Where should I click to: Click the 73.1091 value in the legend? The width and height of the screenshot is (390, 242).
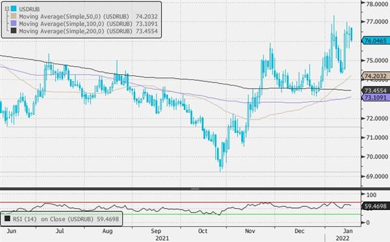[x=147, y=23]
